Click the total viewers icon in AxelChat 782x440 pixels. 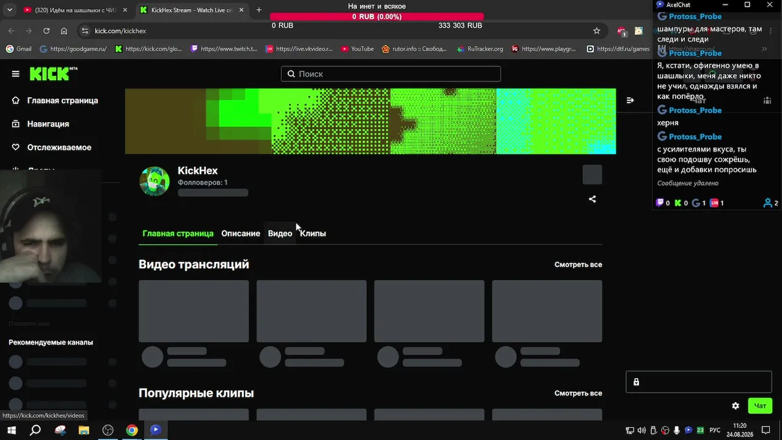(768, 203)
